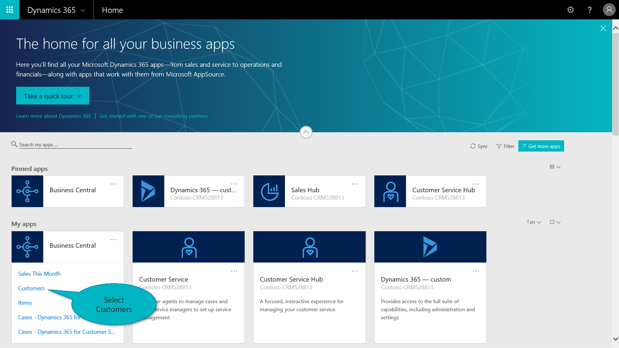Open the user account avatar
This screenshot has width=619, height=348.
[609, 10]
